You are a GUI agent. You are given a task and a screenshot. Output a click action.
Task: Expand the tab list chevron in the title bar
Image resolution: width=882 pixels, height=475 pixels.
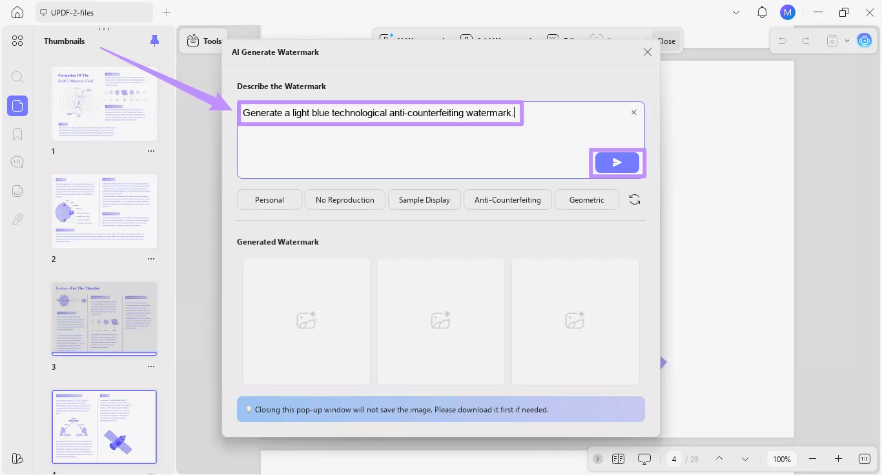pyautogui.click(x=736, y=12)
